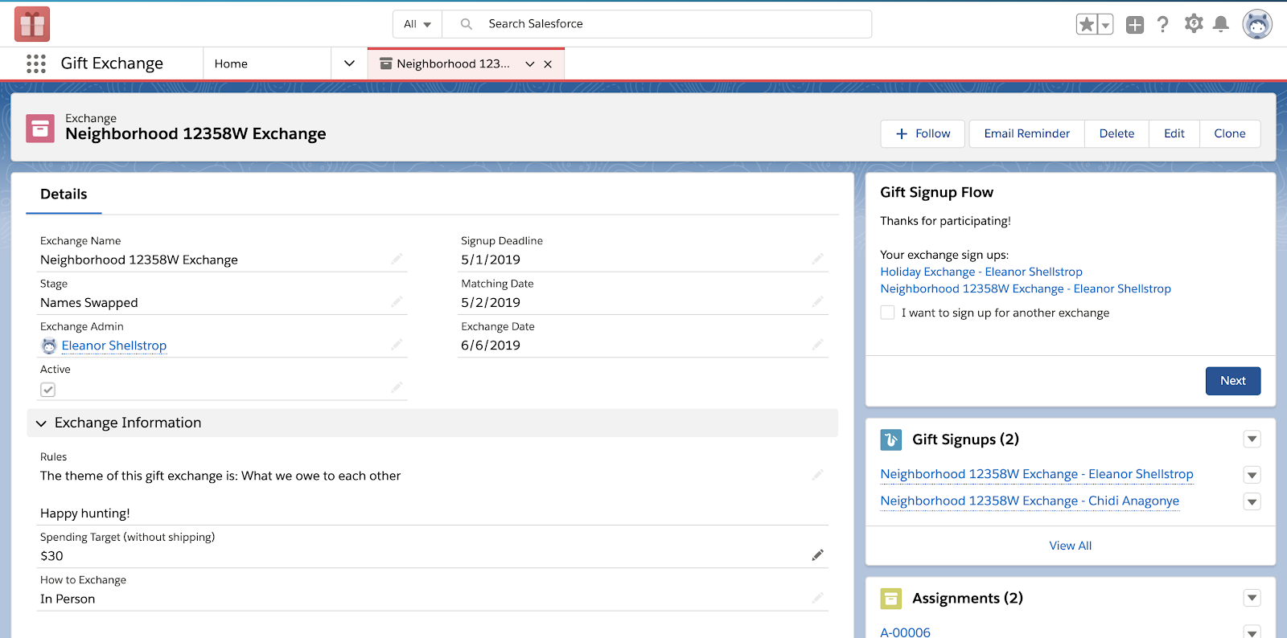1287x638 pixels.
Task: Open Eleanor Shellstrop's signup in Gift Signups list
Action: [x=1037, y=474]
